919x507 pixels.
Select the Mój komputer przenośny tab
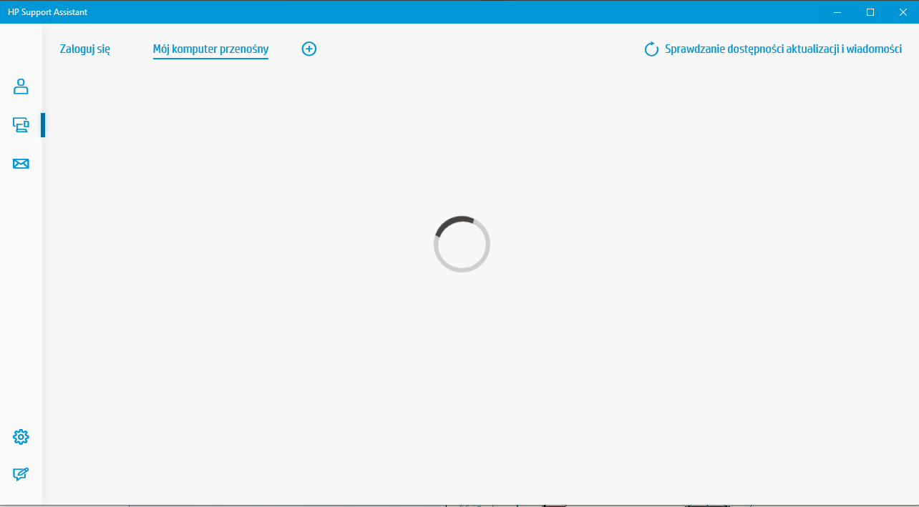[x=210, y=49]
